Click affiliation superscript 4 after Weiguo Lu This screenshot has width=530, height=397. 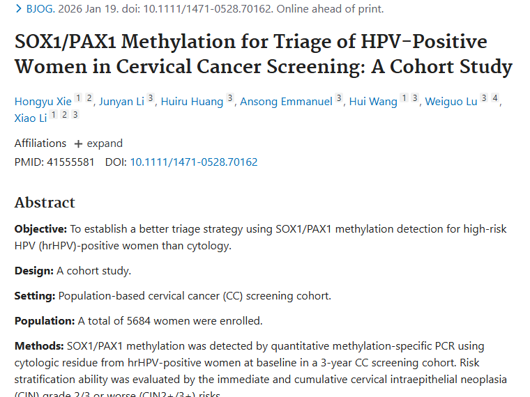494,98
